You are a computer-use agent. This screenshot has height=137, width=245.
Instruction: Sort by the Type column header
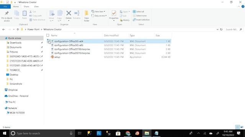click(132, 35)
